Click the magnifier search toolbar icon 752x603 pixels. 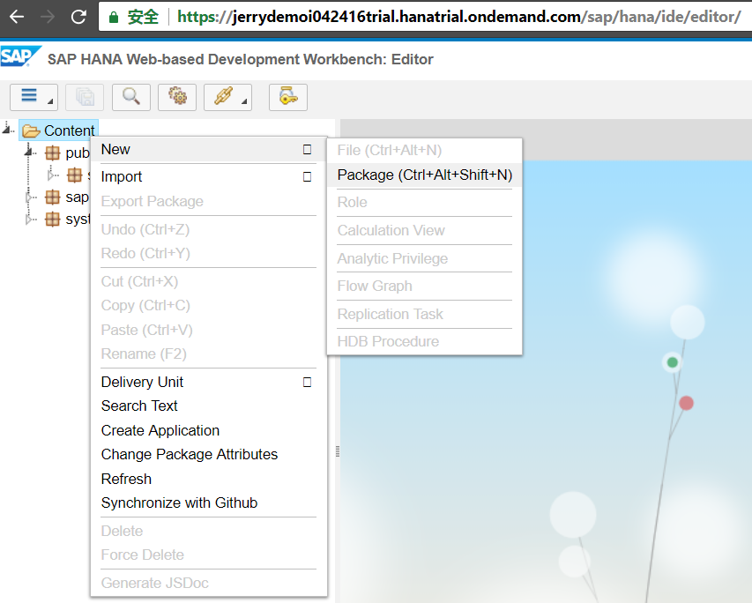point(131,97)
